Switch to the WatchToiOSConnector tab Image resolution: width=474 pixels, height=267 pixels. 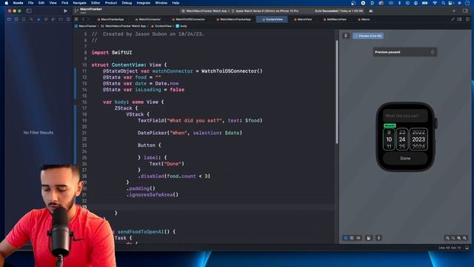[188, 19]
